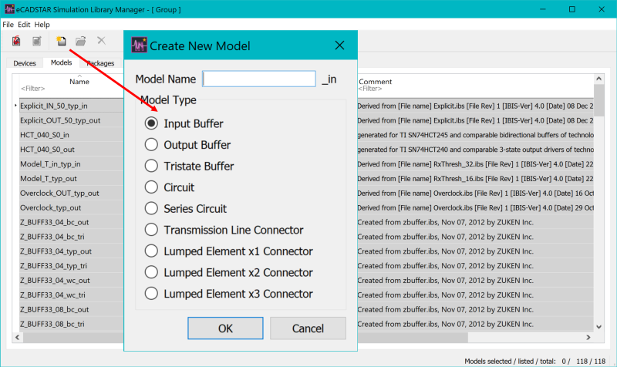Click the Cancel button
The image size is (617, 367).
[x=308, y=328]
